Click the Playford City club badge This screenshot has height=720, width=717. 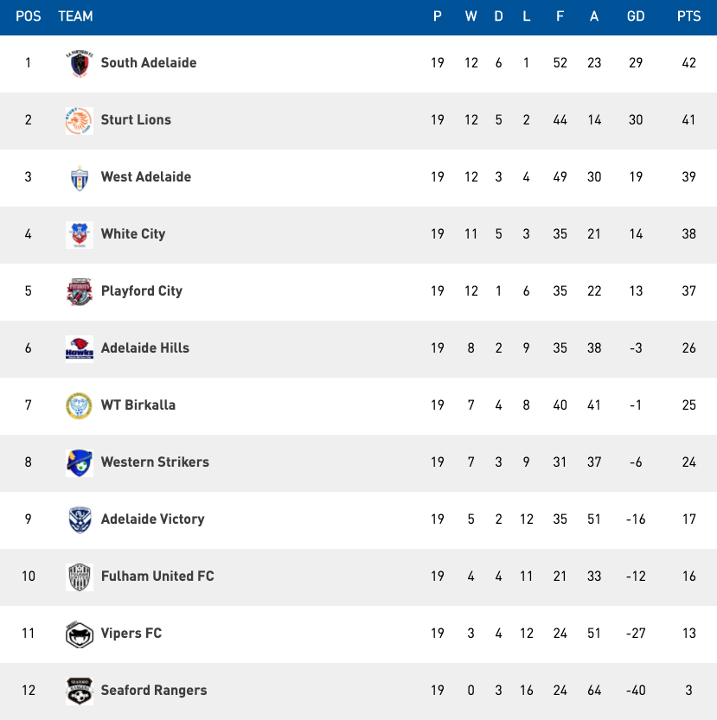[x=79, y=291]
